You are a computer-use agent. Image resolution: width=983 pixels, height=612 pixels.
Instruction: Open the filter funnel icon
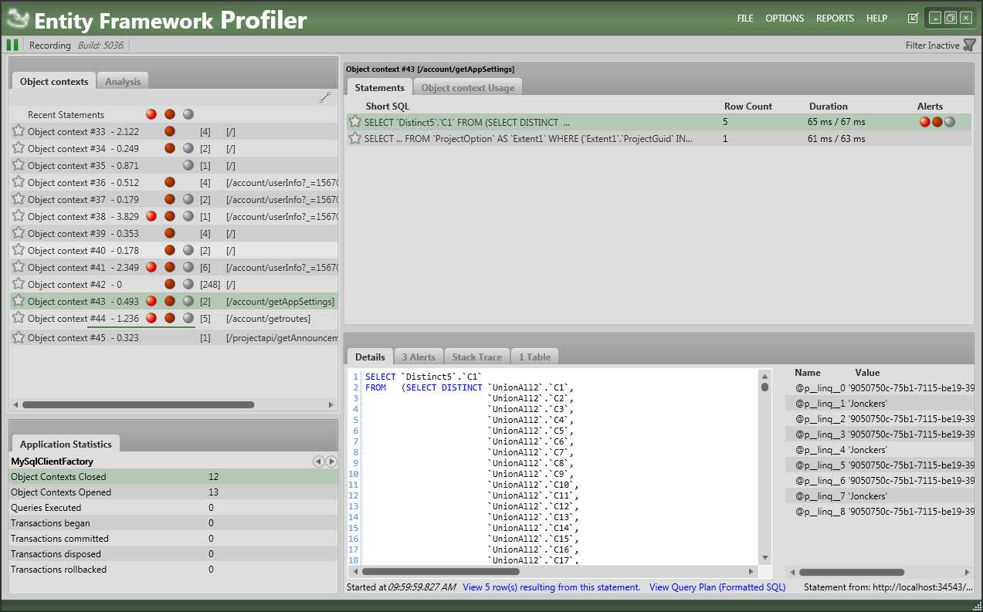[970, 46]
